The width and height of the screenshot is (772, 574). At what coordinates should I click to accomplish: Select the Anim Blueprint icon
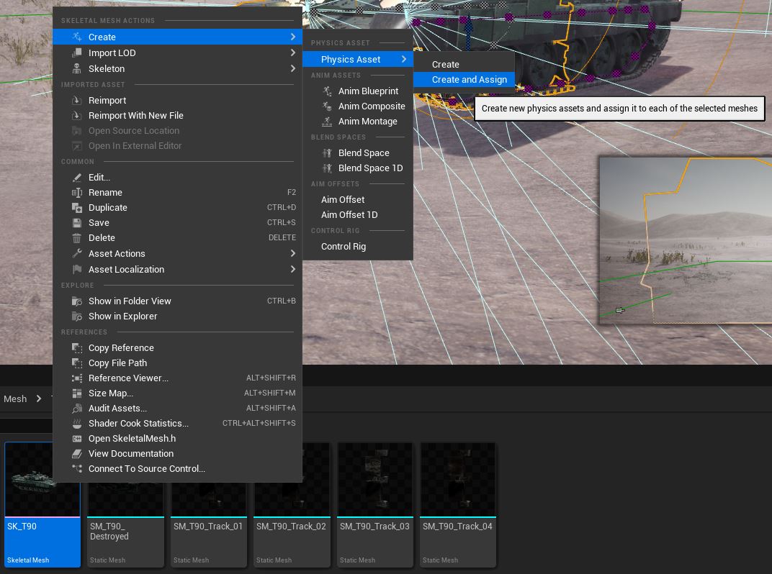point(328,91)
